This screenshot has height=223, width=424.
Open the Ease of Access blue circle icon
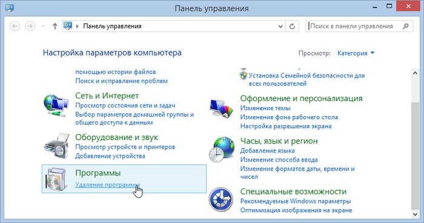[x=221, y=199]
